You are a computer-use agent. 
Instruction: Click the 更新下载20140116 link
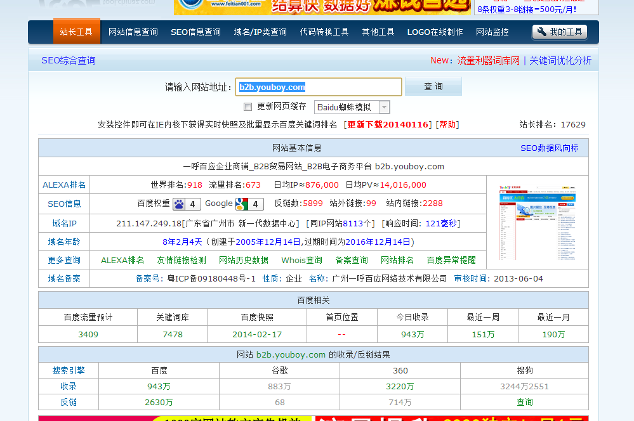(388, 124)
